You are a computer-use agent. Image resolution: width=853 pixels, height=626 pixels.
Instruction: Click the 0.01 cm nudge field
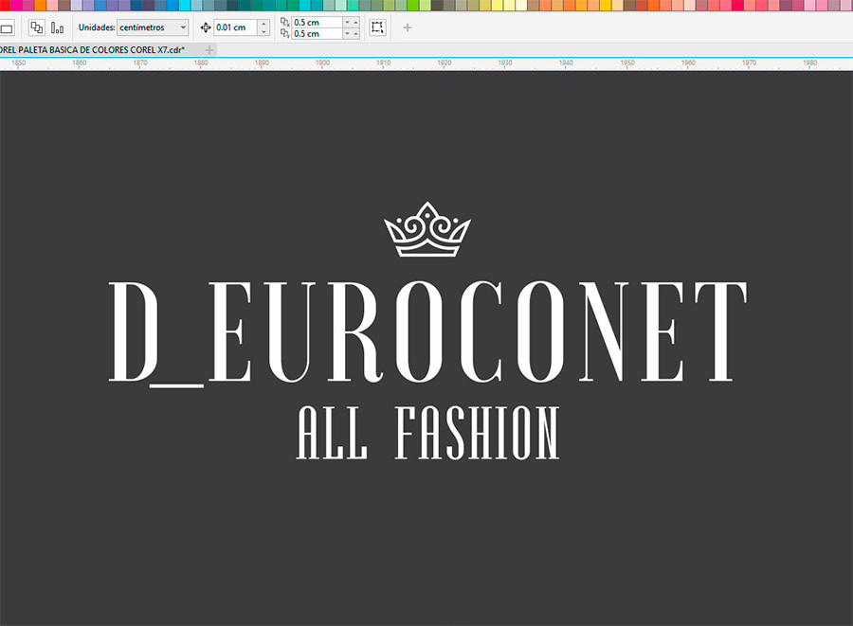point(234,27)
